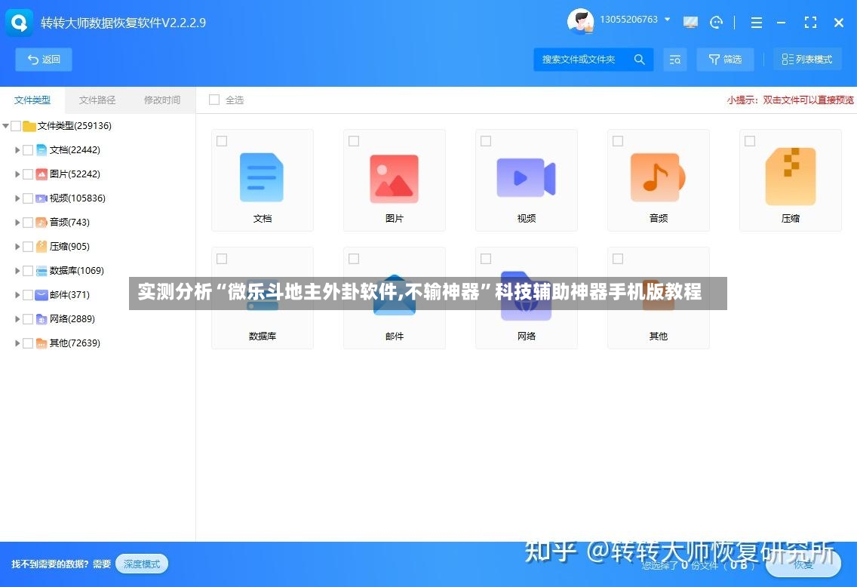Open the 筛选 filter button
The image size is (857, 587).
click(725, 59)
